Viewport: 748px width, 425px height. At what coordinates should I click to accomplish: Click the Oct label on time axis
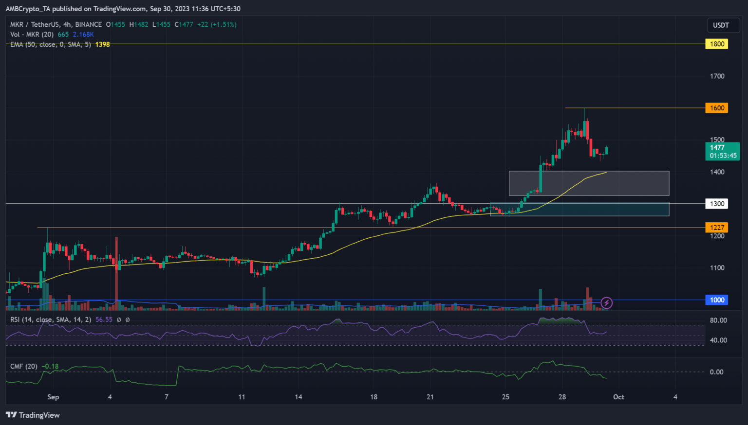(x=618, y=397)
